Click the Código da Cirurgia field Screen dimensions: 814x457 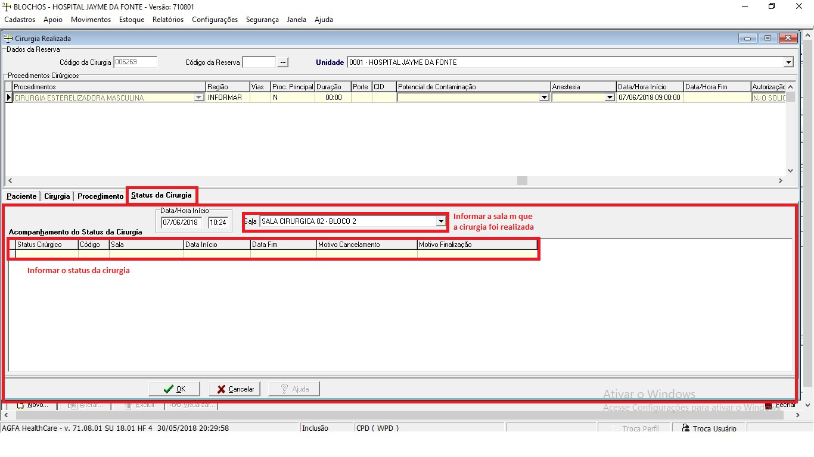pyautogui.click(x=135, y=62)
